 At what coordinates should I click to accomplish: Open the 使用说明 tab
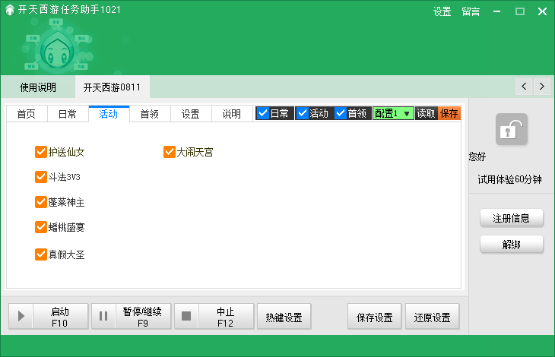(x=37, y=87)
